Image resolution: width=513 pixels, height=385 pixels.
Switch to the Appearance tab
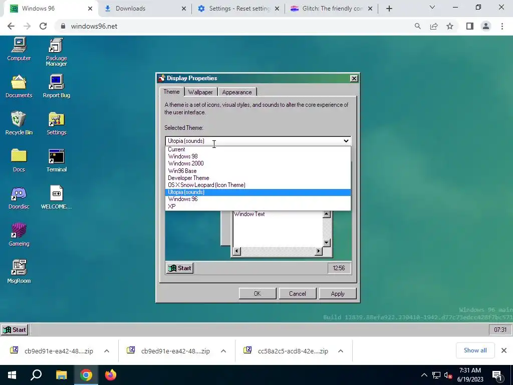click(237, 92)
